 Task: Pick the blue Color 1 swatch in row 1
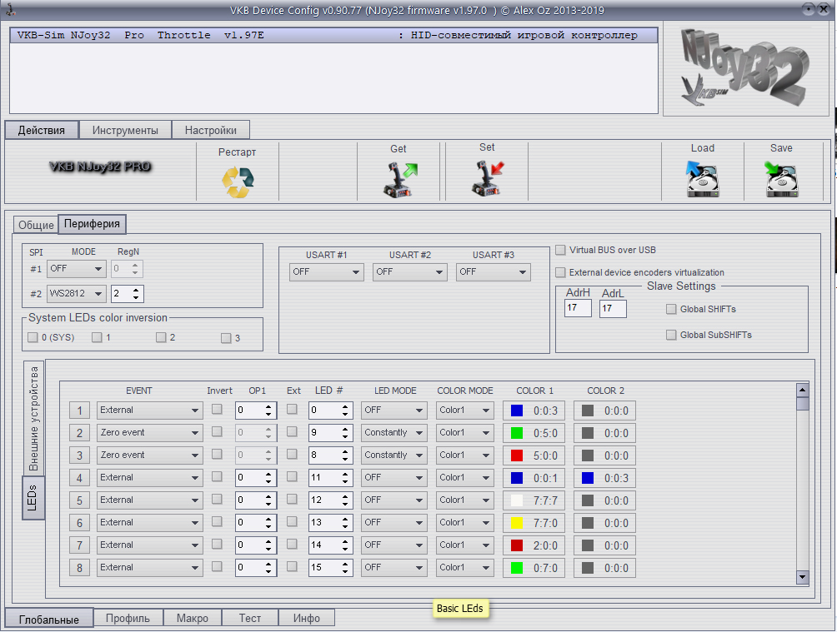pos(517,411)
